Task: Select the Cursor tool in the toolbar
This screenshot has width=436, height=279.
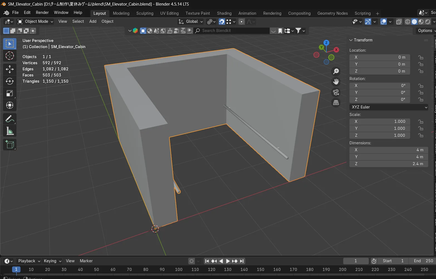Action: pyautogui.click(x=10, y=56)
